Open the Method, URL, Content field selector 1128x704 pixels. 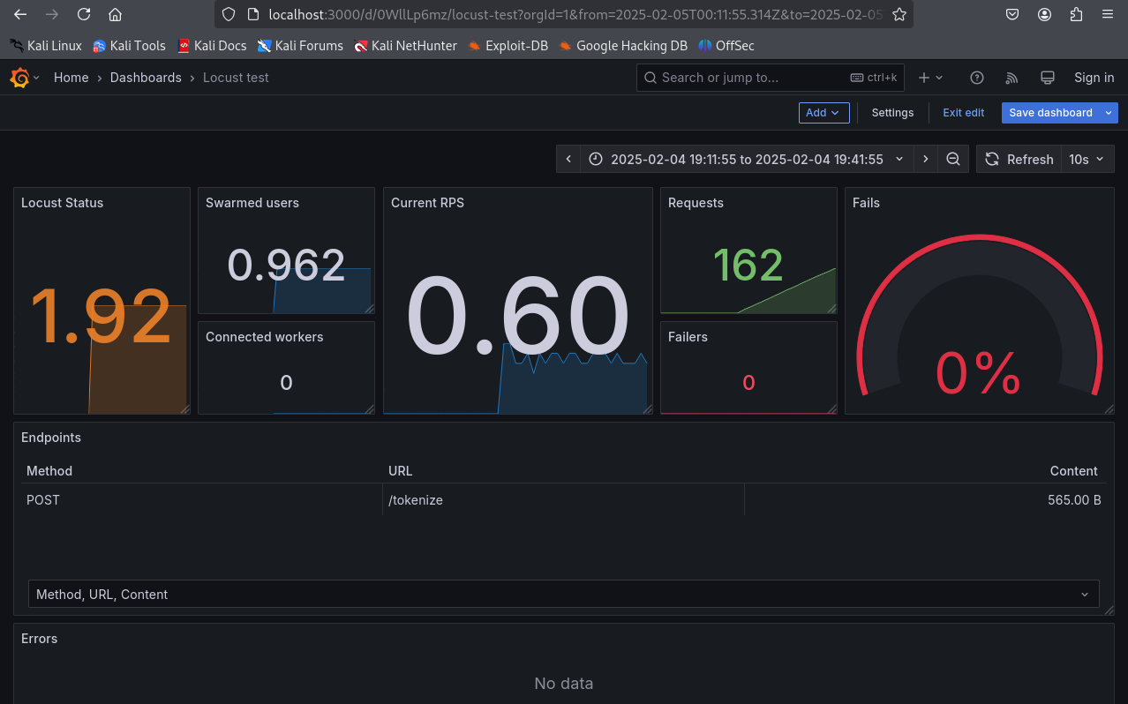(x=563, y=595)
